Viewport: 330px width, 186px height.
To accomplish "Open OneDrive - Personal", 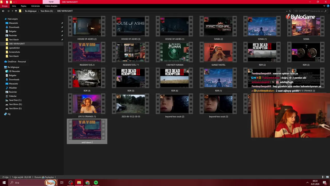I will coord(16,61).
